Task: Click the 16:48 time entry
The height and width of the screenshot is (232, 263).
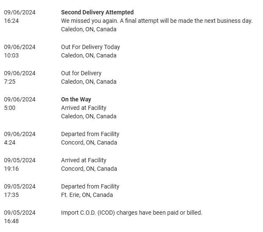Action: coord(11,221)
